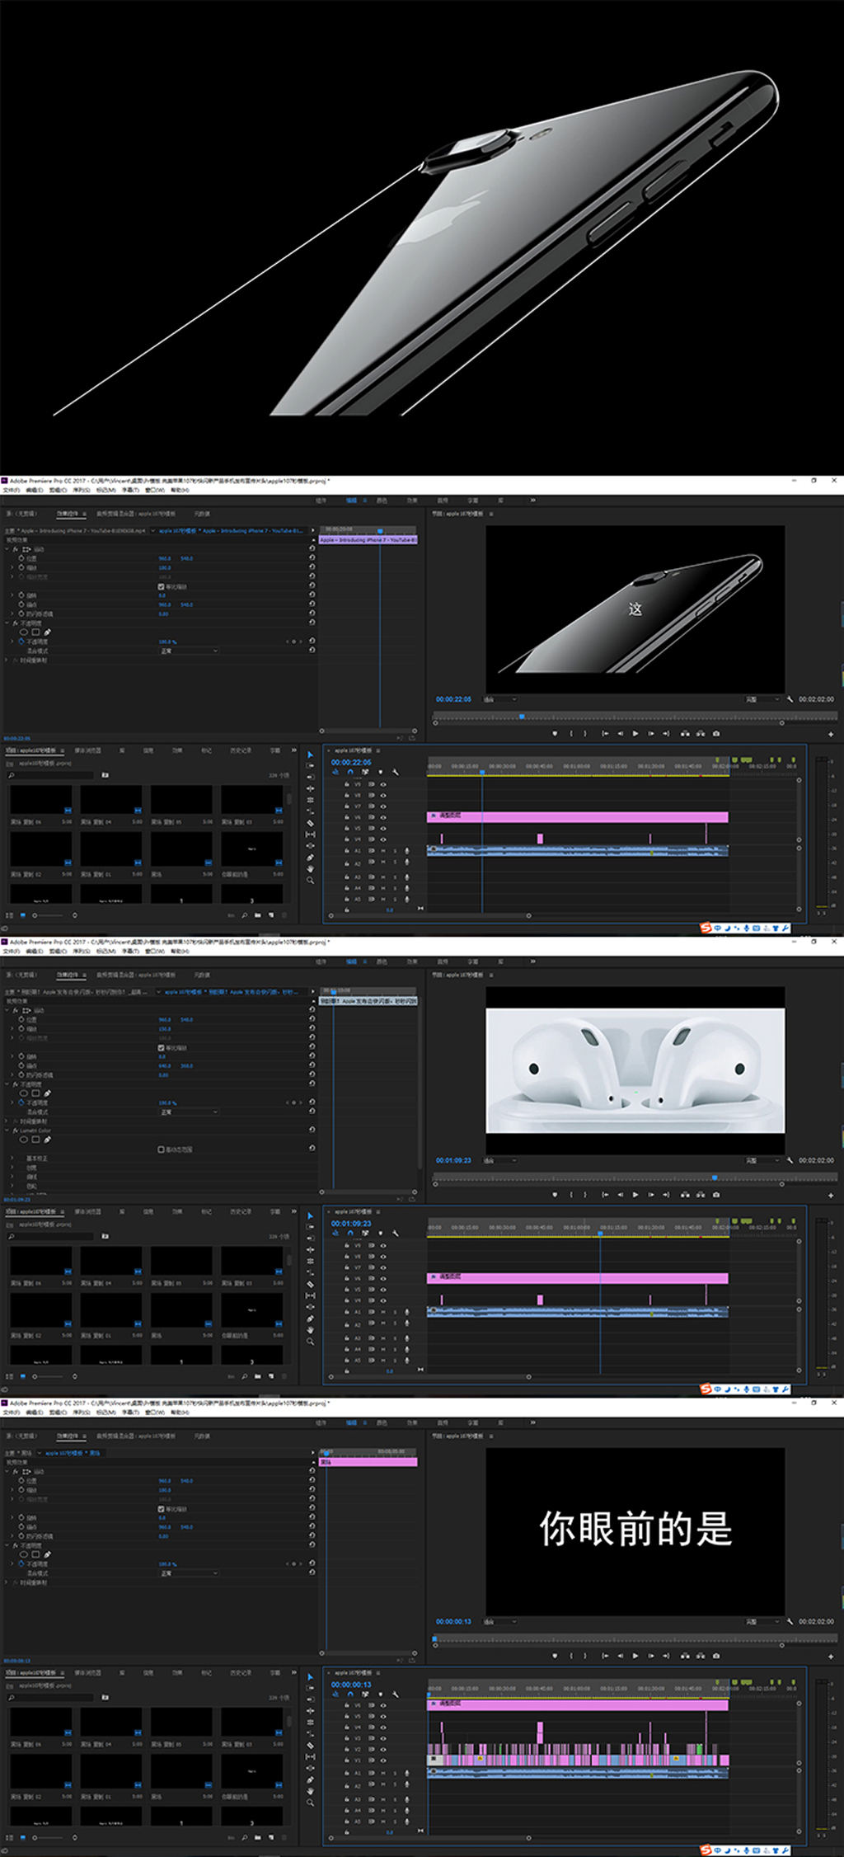This screenshot has width=844, height=1857.
Task: Select the Hand tool in the iPhone-preview window
Action: point(310,869)
